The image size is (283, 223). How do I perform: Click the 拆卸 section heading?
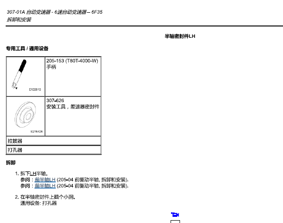click(11, 163)
